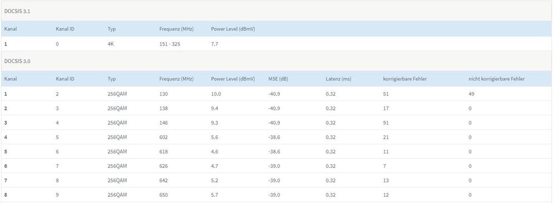Viewport: 555px width, 204px height.
Task: Click MSE -38.6 in the 602 MHz row
Action: pos(274,137)
